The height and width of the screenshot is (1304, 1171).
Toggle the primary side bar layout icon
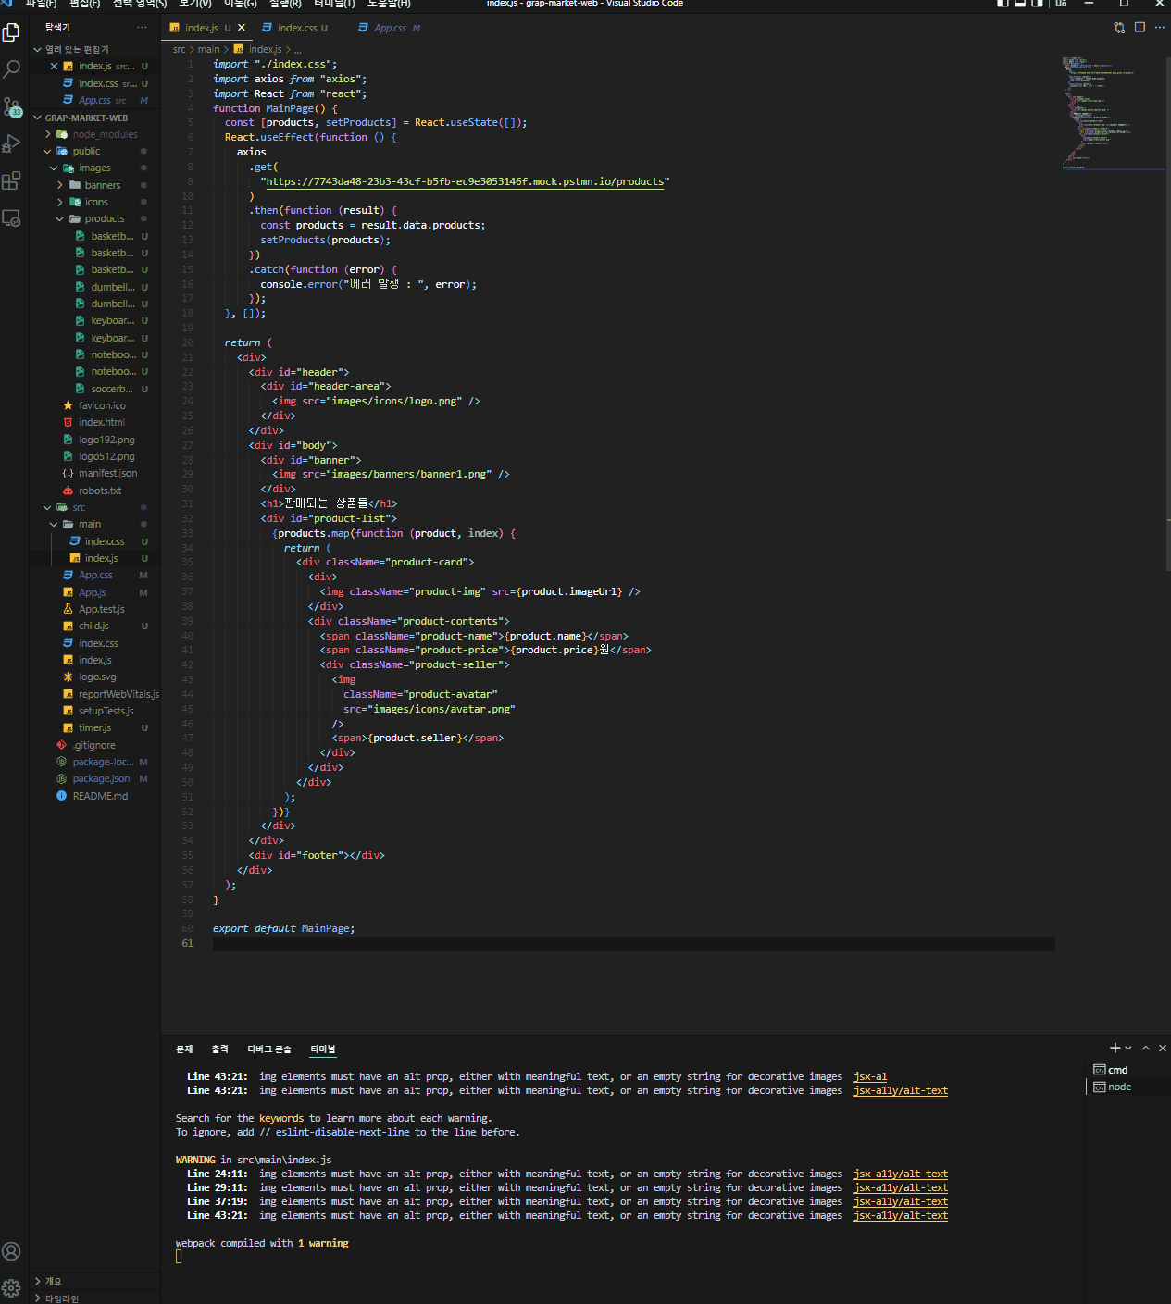click(1003, 4)
